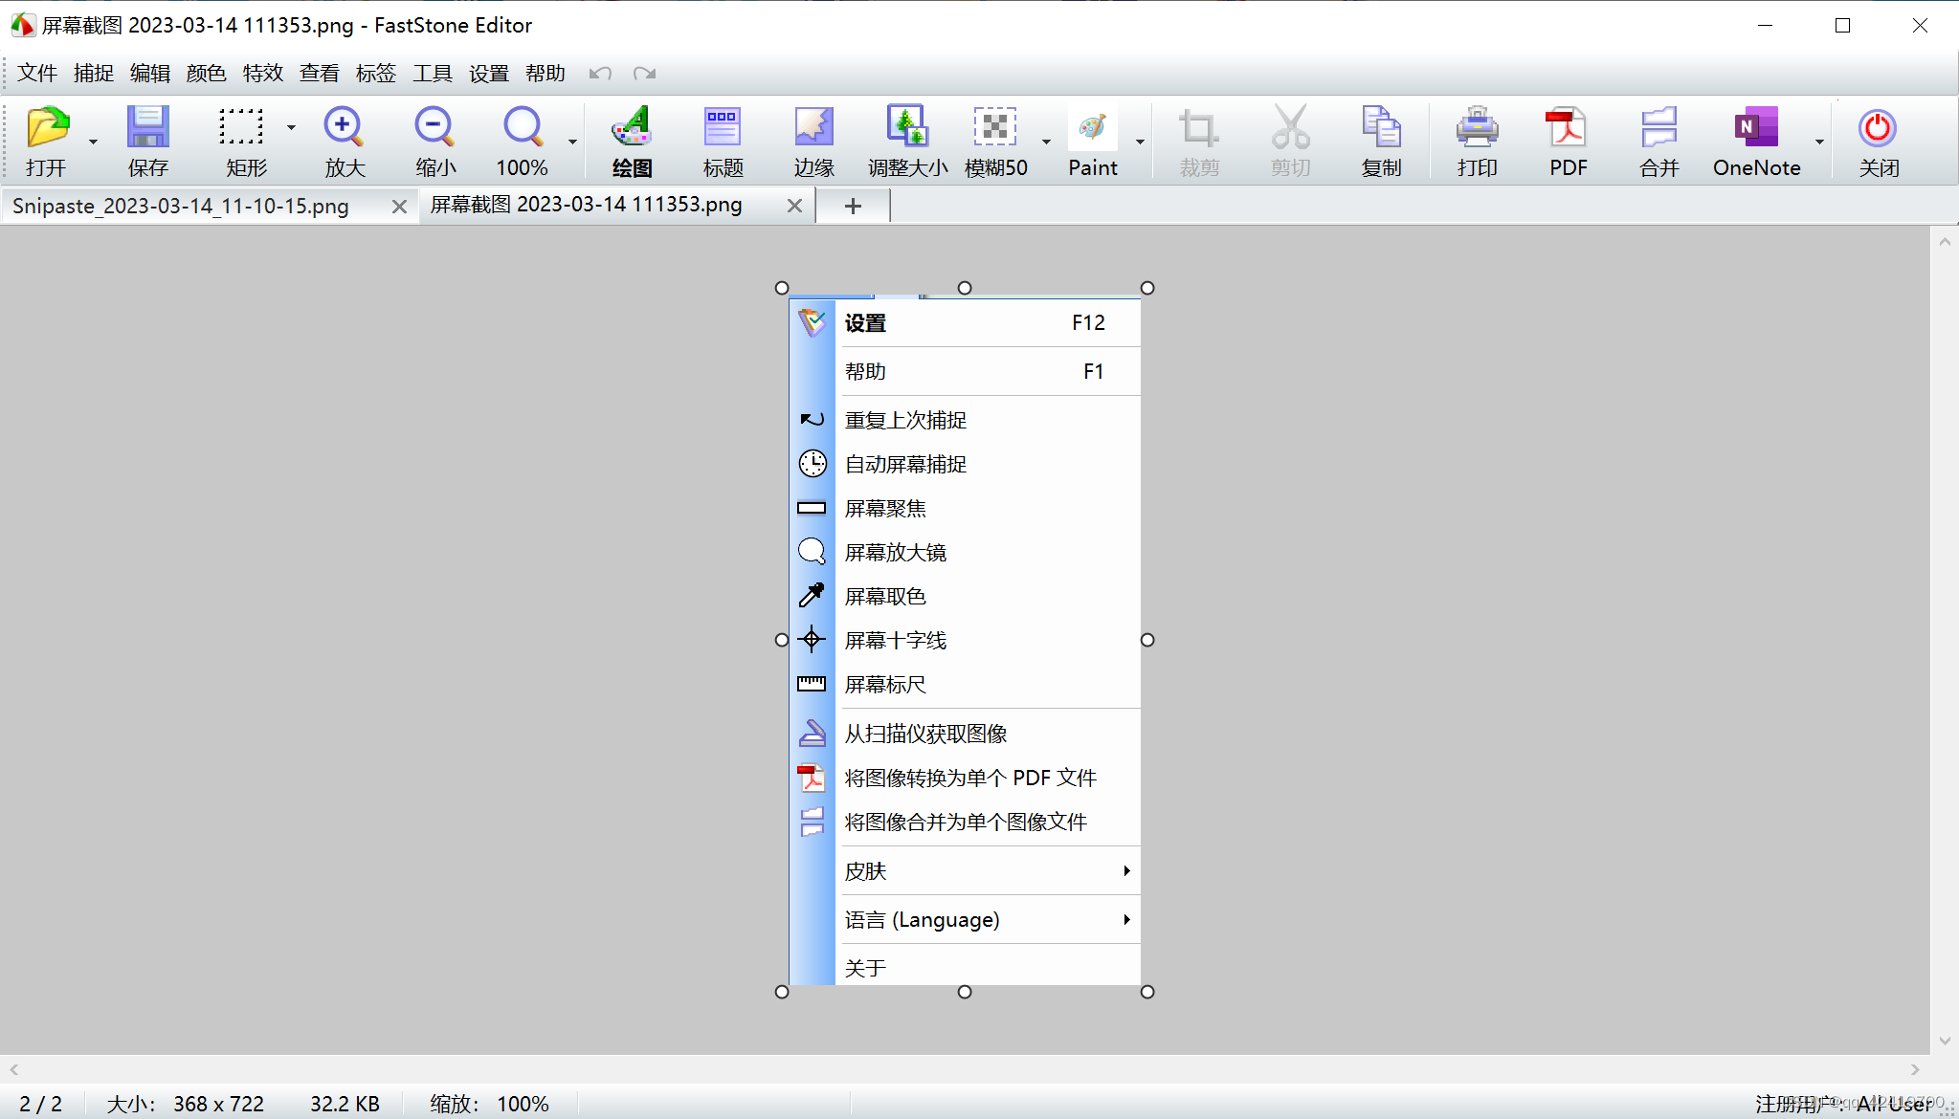Close the 屏幕截图 2023-03-14 111353.png tab
The width and height of the screenshot is (1959, 1119).
(x=794, y=206)
